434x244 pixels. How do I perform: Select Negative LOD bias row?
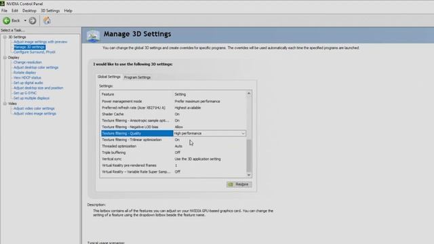click(x=173, y=127)
